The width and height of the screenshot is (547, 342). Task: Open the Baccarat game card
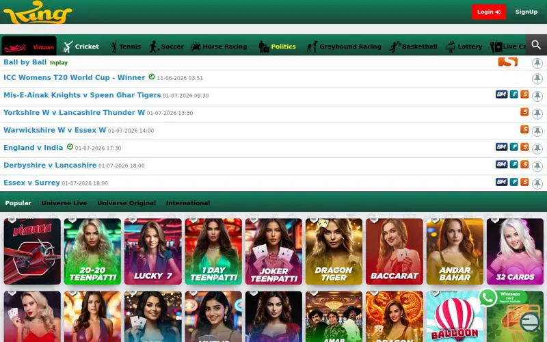(x=395, y=251)
